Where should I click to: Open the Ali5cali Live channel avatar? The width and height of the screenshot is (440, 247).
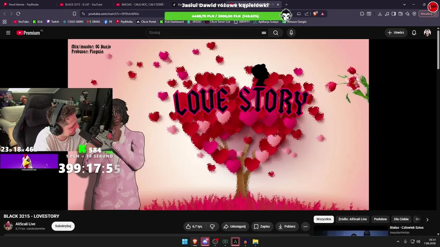pos(8,226)
